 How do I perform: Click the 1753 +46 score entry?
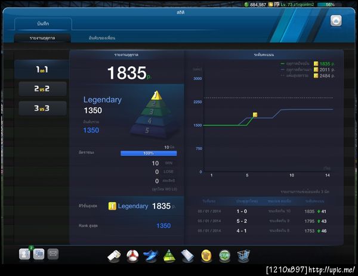[315, 231]
